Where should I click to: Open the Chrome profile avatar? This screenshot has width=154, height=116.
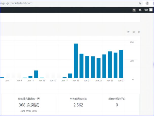(x=147, y=4)
